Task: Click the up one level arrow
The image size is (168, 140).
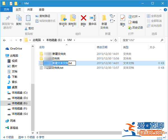Action: [x=21, y=40]
